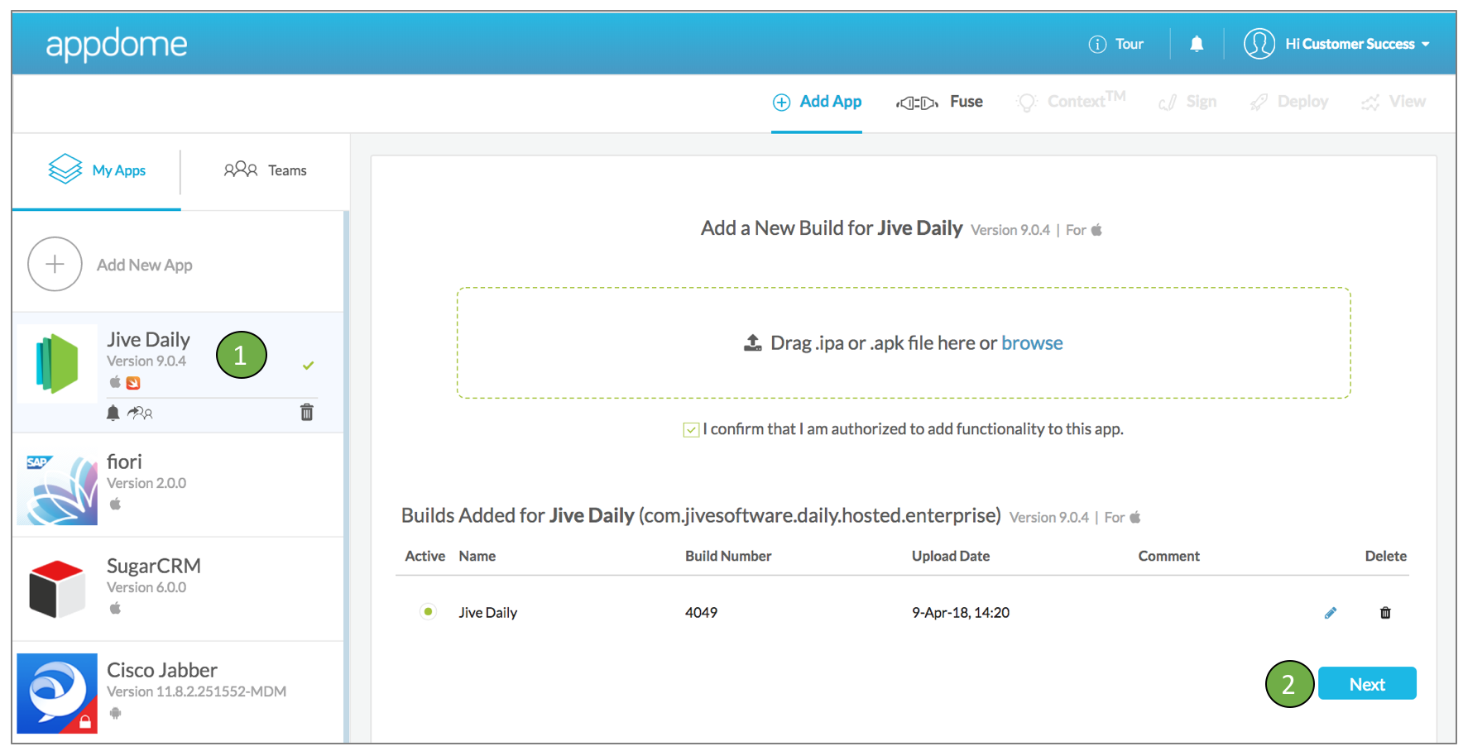Image resolution: width=1463 pixels, height=751 pixels.
Task: Expand the Hi Customer Success dropdown arrow
Action: [x=1426, y=45]
